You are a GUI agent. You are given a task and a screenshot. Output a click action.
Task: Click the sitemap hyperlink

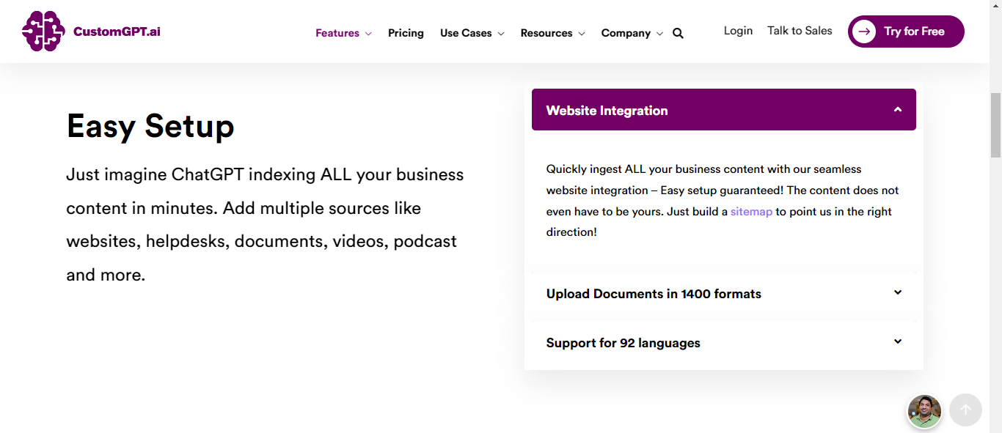pos(750,211)
